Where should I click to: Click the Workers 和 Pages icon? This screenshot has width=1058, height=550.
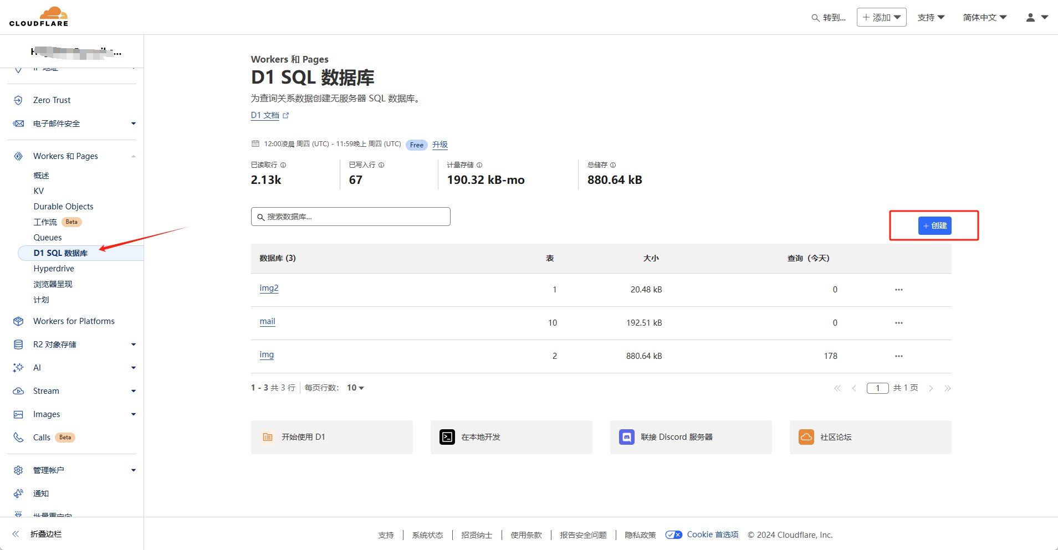pos(18,156)
